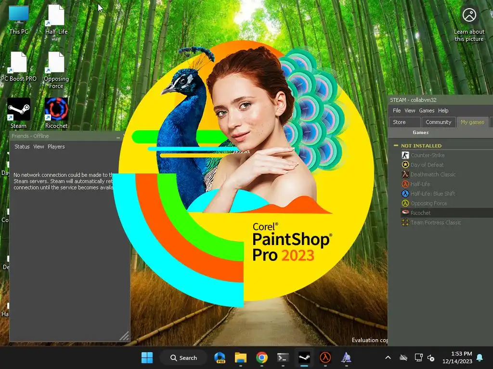
Task: Click the cloud sync tray icon
Action: (x=403, y=357)
